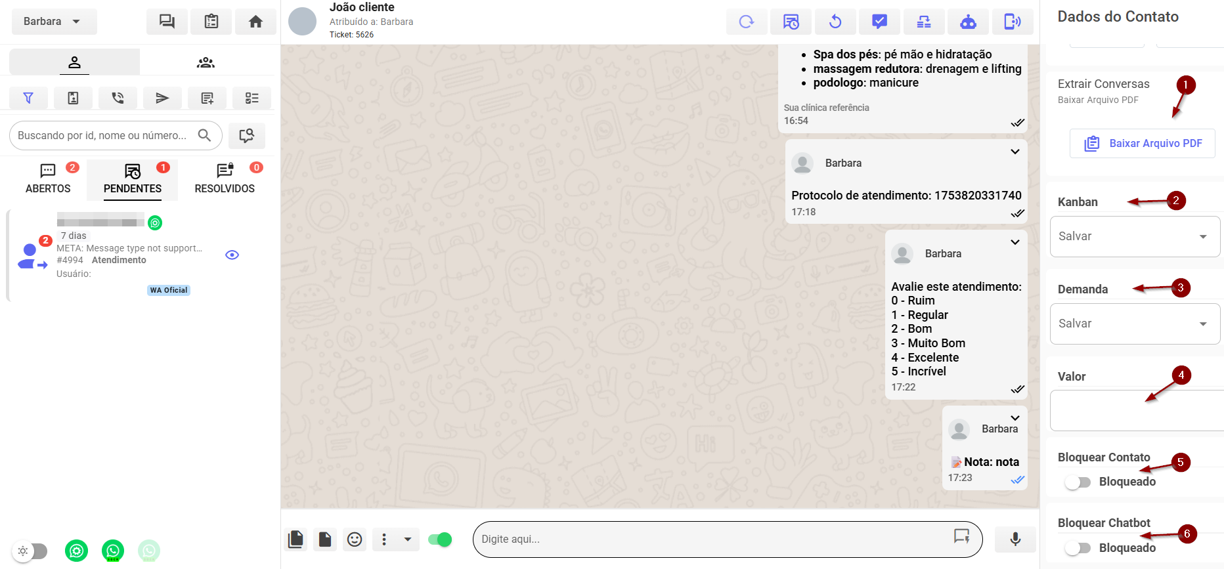The width and height of the screenshot is (1224, 569).
Task: Open the emoji picker
Action: (x=355, y=539)
